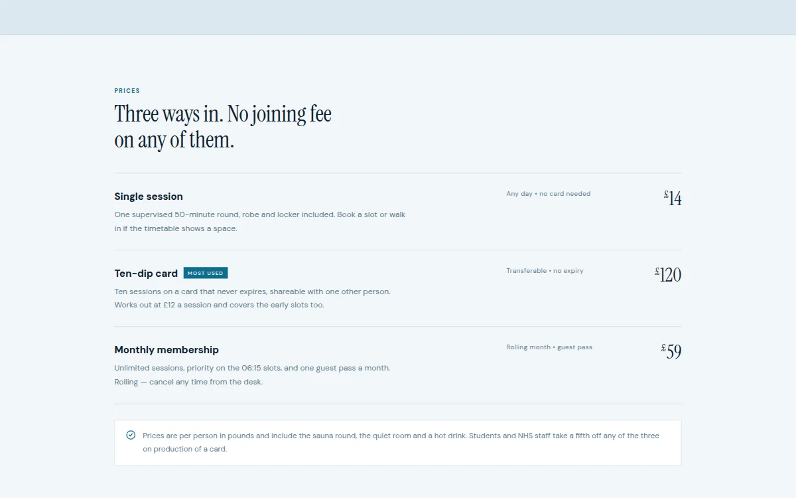Choose the Monthly membership heading
This screenshot has height=498, width=796.
coord(166,350)
